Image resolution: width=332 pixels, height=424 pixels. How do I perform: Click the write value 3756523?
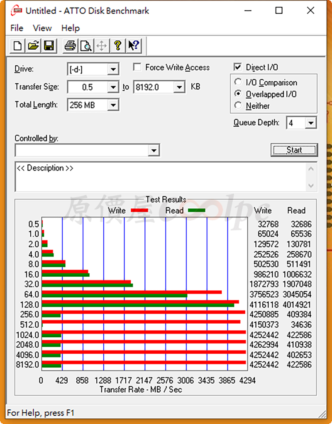(264, 294)
